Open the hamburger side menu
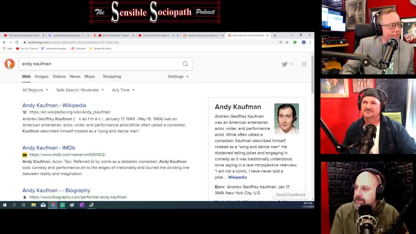416x234 pixels. coord(304,64)
